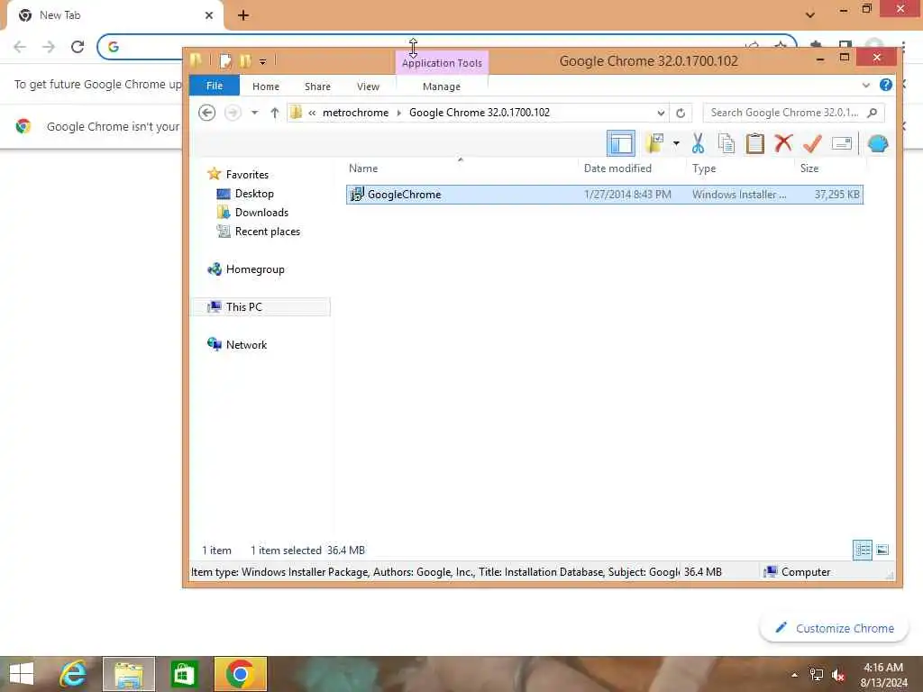Click the blue shell icon in toolbar
The height and width of the screenshot is (692, 923).
coord(878,143)
